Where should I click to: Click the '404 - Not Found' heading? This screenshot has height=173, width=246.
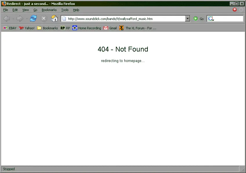(123, 49)
